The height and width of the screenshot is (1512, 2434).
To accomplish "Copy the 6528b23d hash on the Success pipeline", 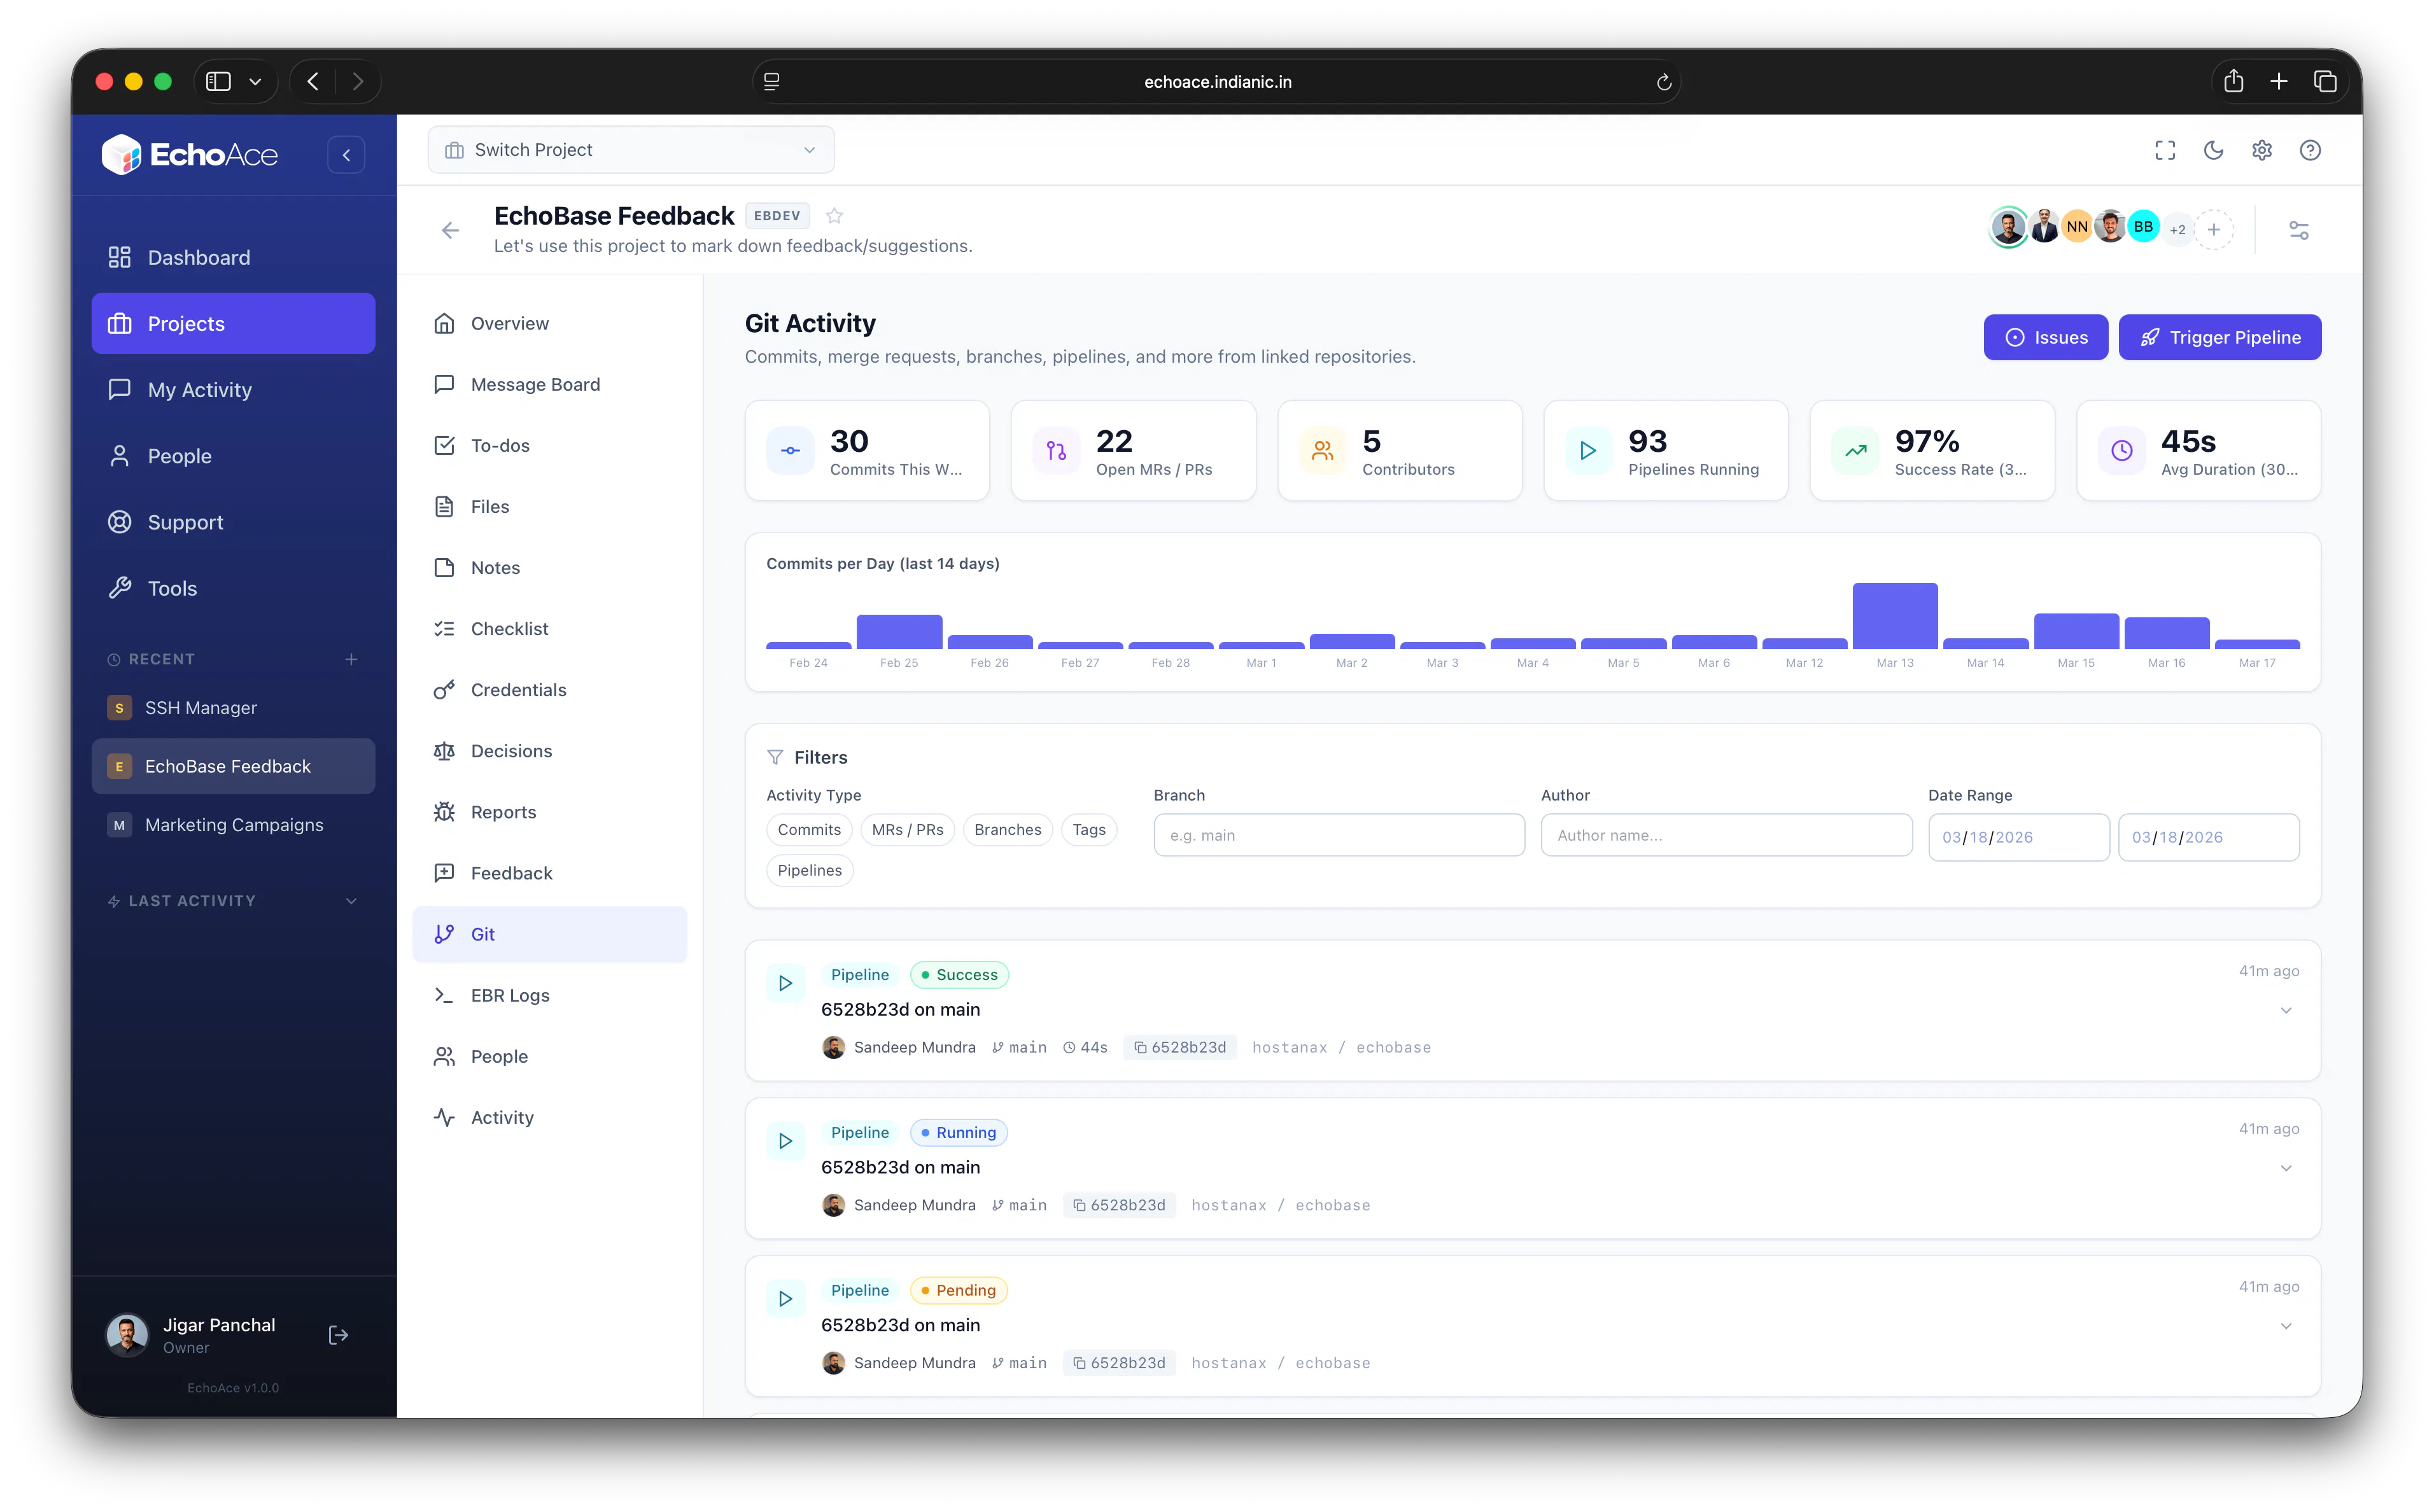I will pyautogui.click(x=1179, y=1047).
